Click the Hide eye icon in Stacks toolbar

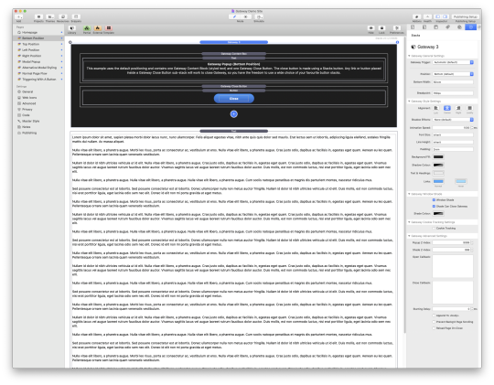[371, 28]
